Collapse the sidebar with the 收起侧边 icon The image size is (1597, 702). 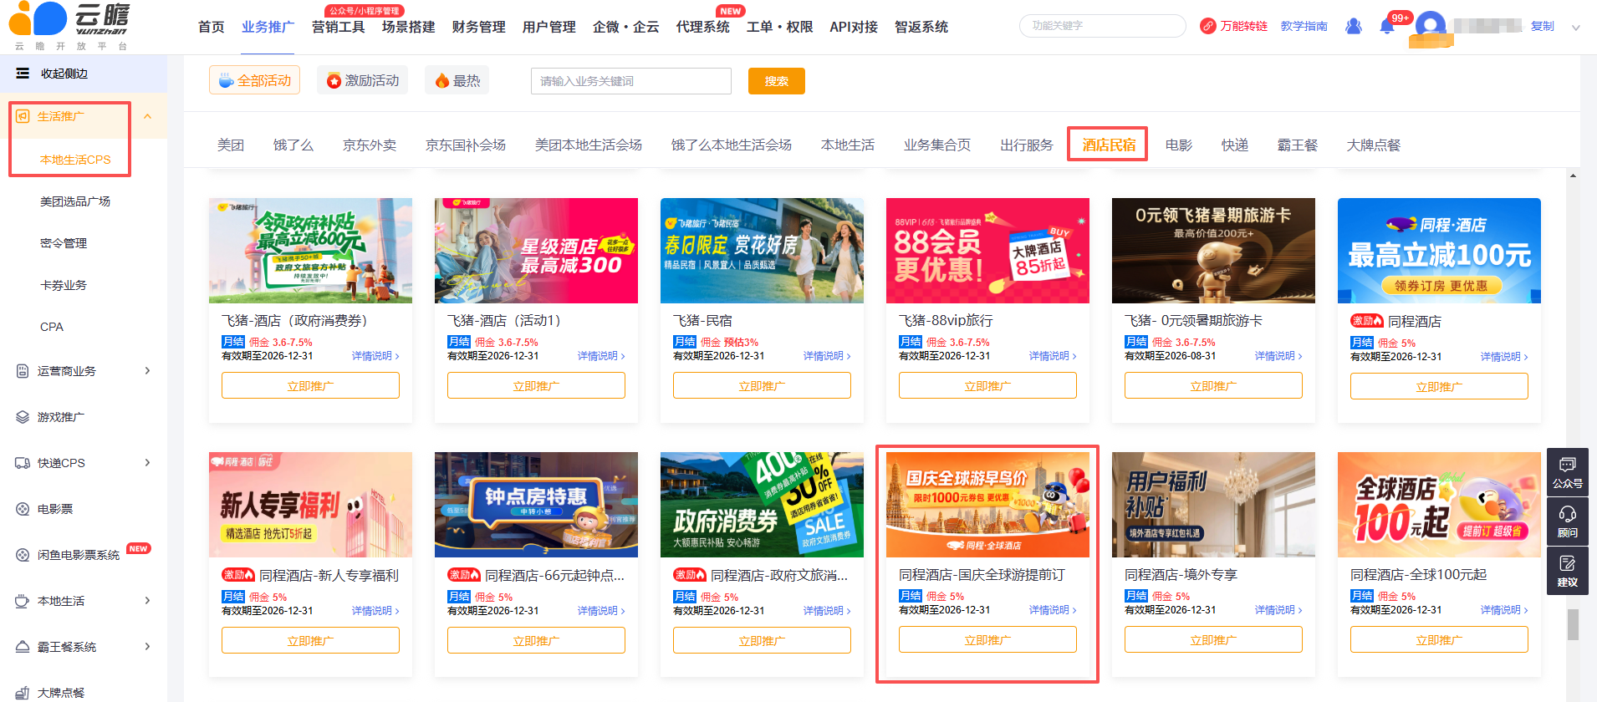[23, 74]
